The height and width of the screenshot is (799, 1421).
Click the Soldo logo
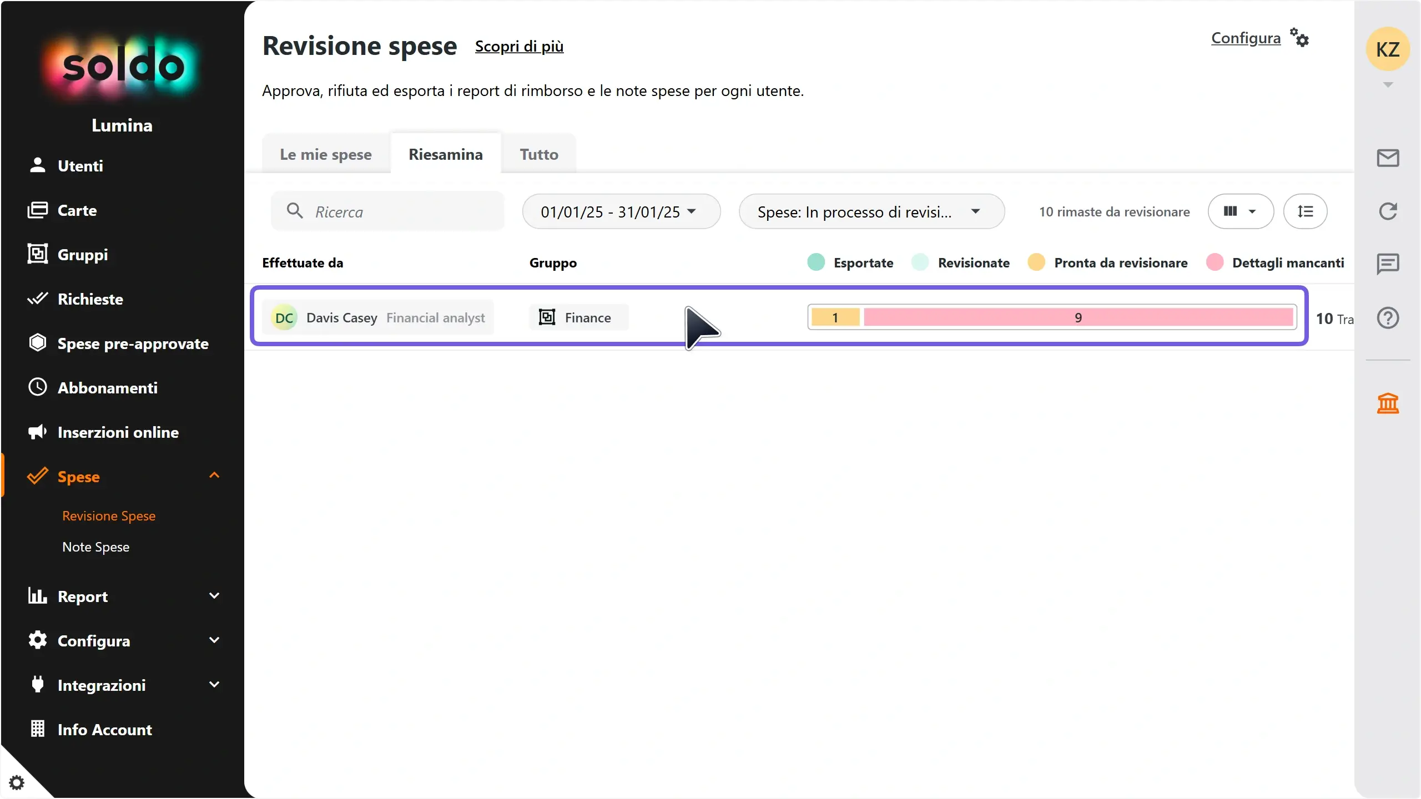pos(122,67)
